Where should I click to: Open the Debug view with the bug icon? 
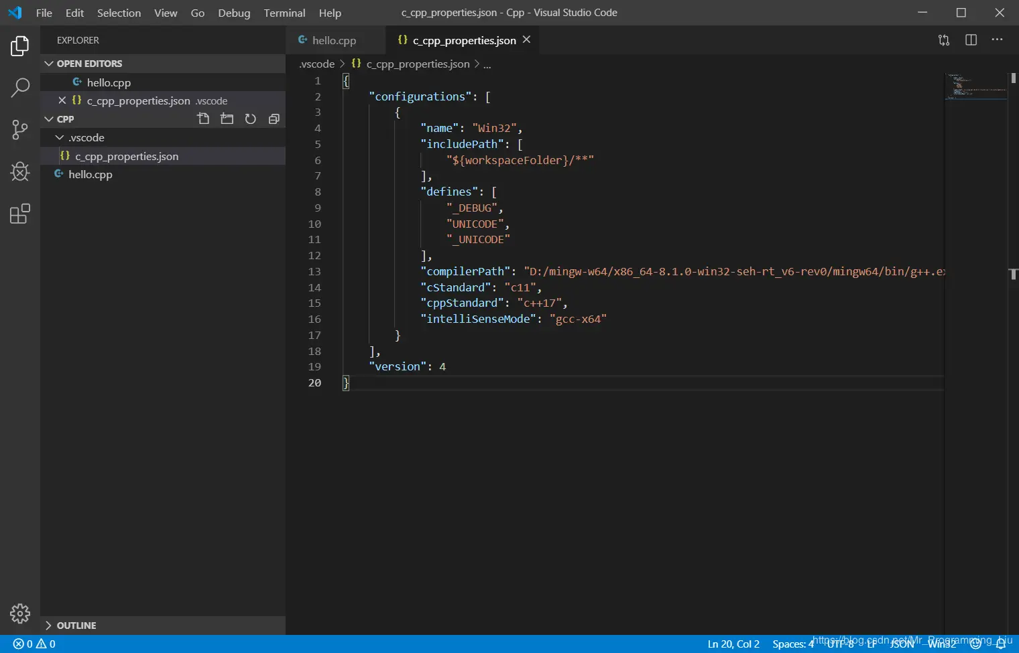[x=20, y=171]
